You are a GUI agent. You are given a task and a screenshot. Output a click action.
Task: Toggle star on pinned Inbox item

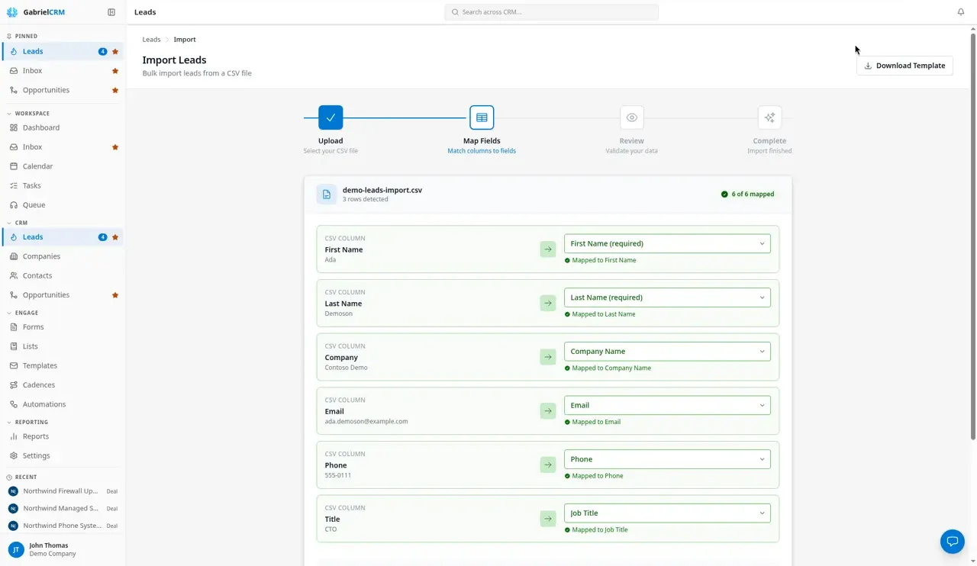coord(115,71)
